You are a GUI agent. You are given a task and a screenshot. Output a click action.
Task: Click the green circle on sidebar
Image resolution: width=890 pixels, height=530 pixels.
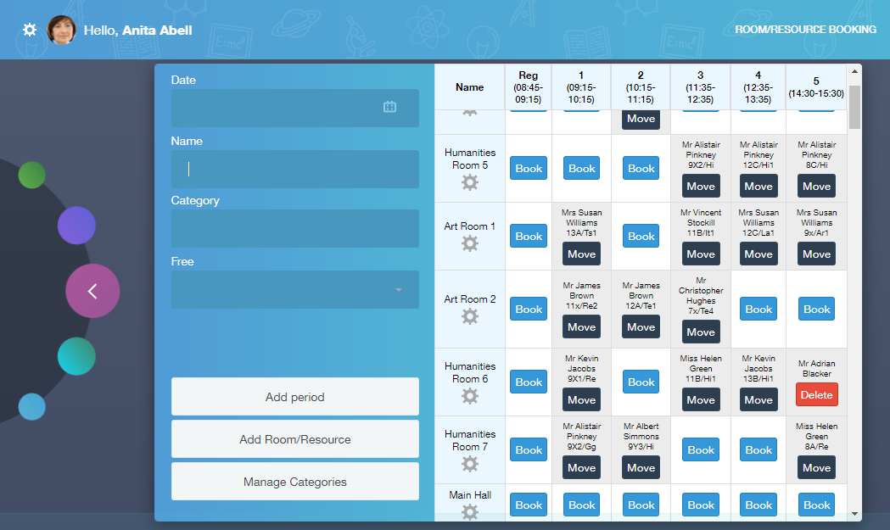tap(31, 175)
